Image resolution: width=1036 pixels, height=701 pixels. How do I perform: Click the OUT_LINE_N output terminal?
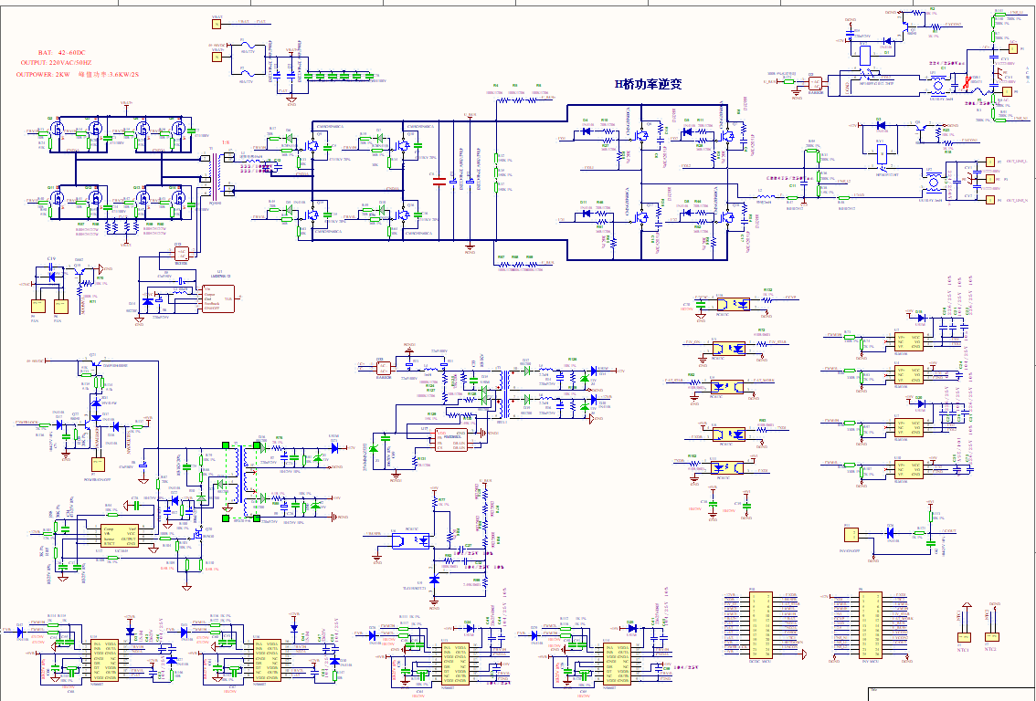click(989, 199)
